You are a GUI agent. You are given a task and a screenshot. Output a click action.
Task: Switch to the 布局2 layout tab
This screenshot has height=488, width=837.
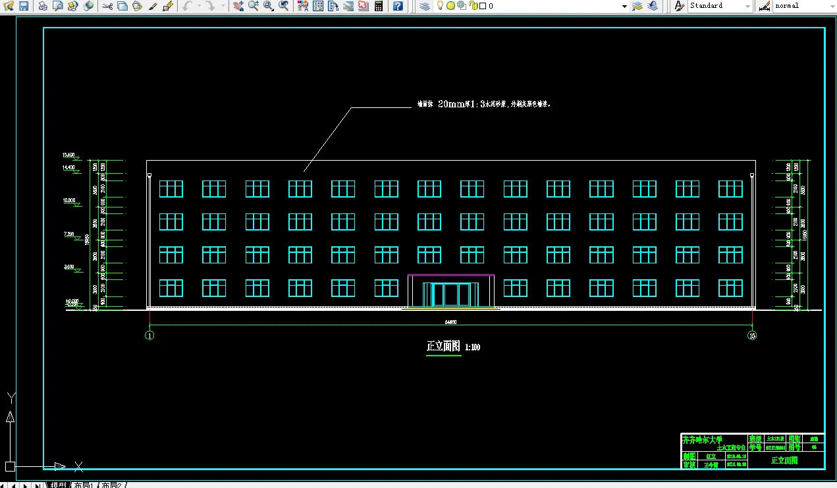111,485
